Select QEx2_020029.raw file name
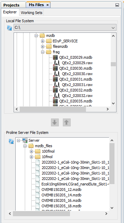Viewport: 124px width, 223px height. pos(77,63)
